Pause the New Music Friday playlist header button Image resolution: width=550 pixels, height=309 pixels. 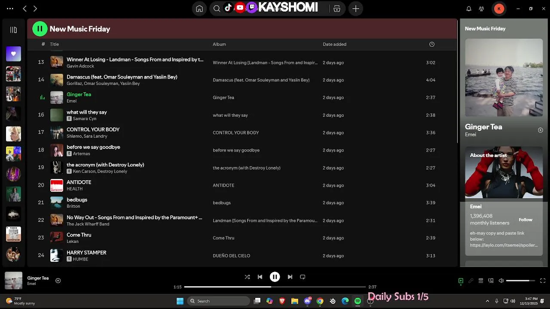tap(40, 29)
